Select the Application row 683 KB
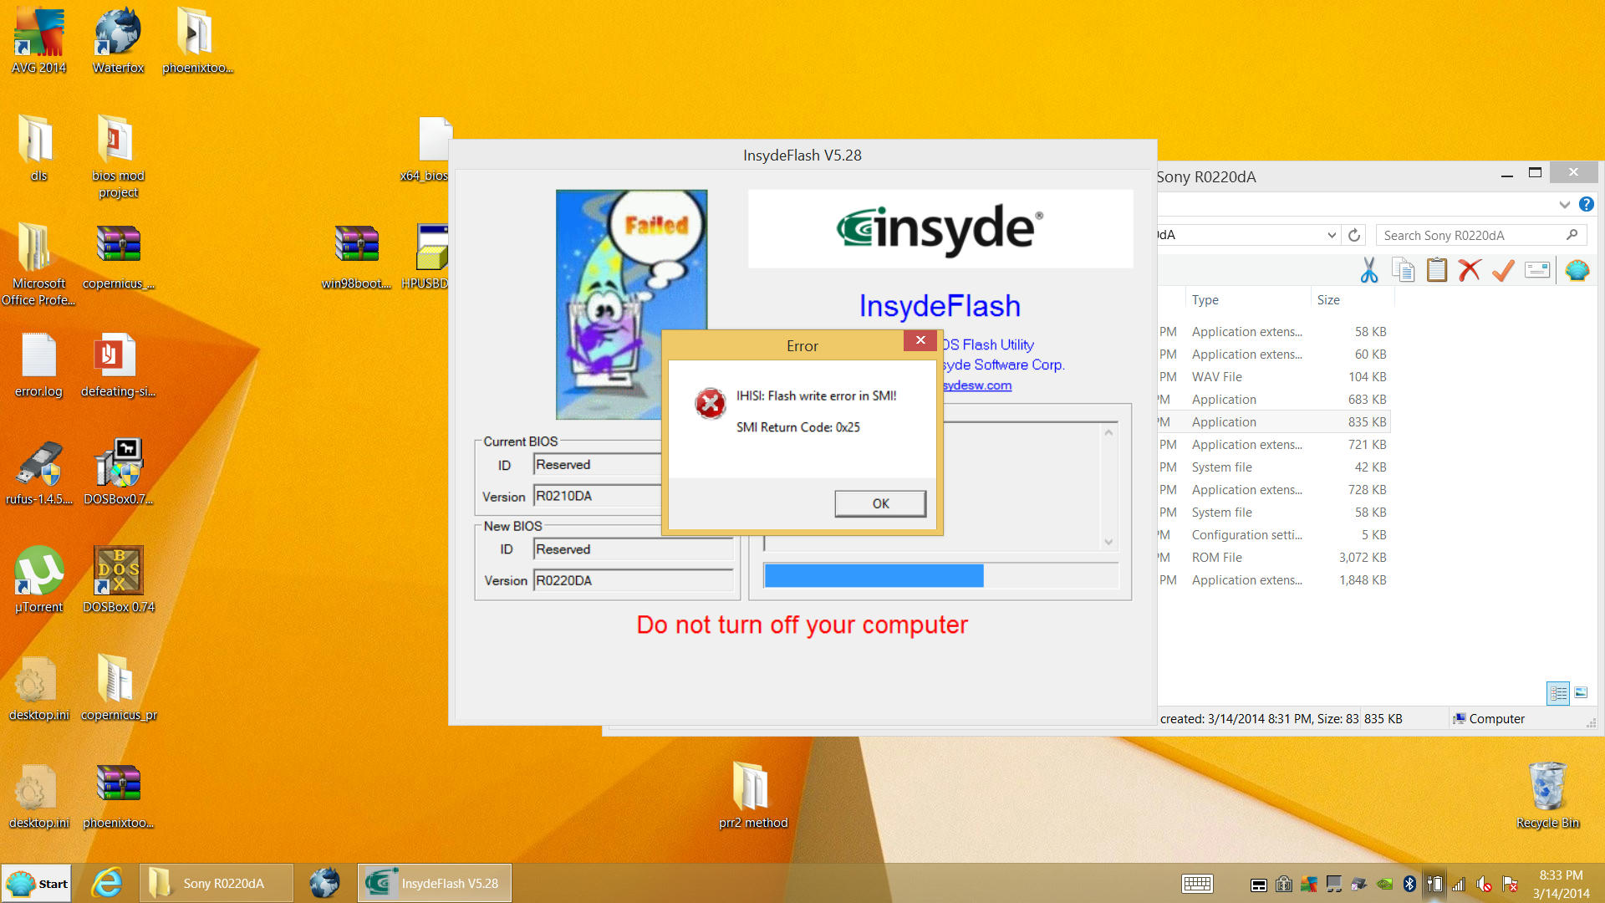 pyautogui.click(x=1272, y=400)
